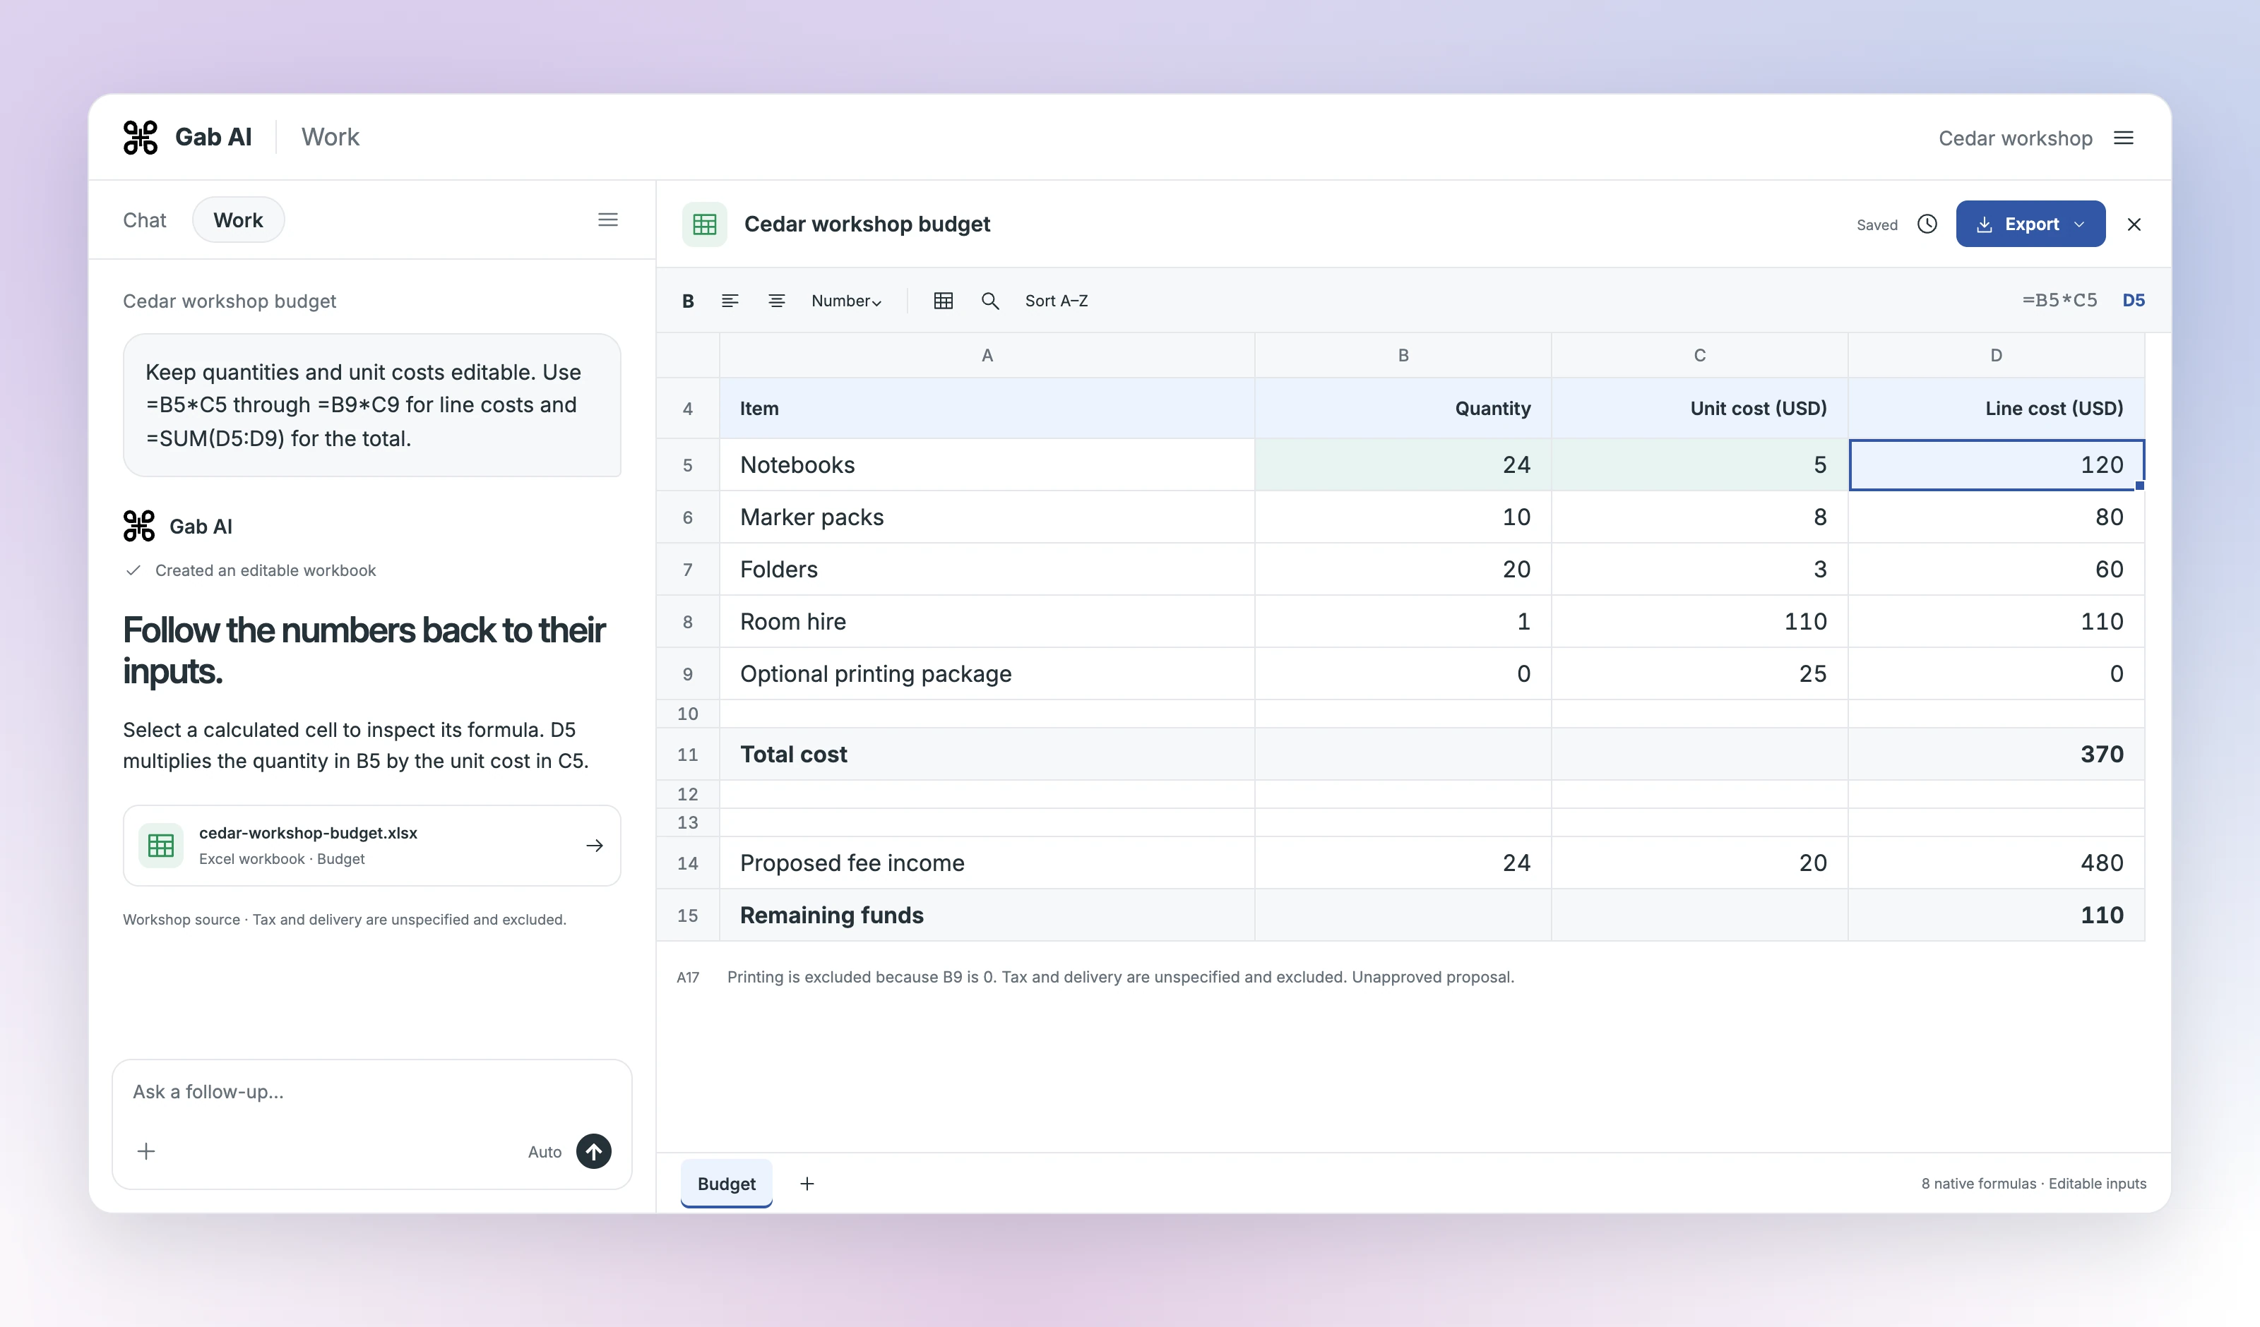Open the Auto mode selector
2260x1327 pixels.
point(545,1152)
